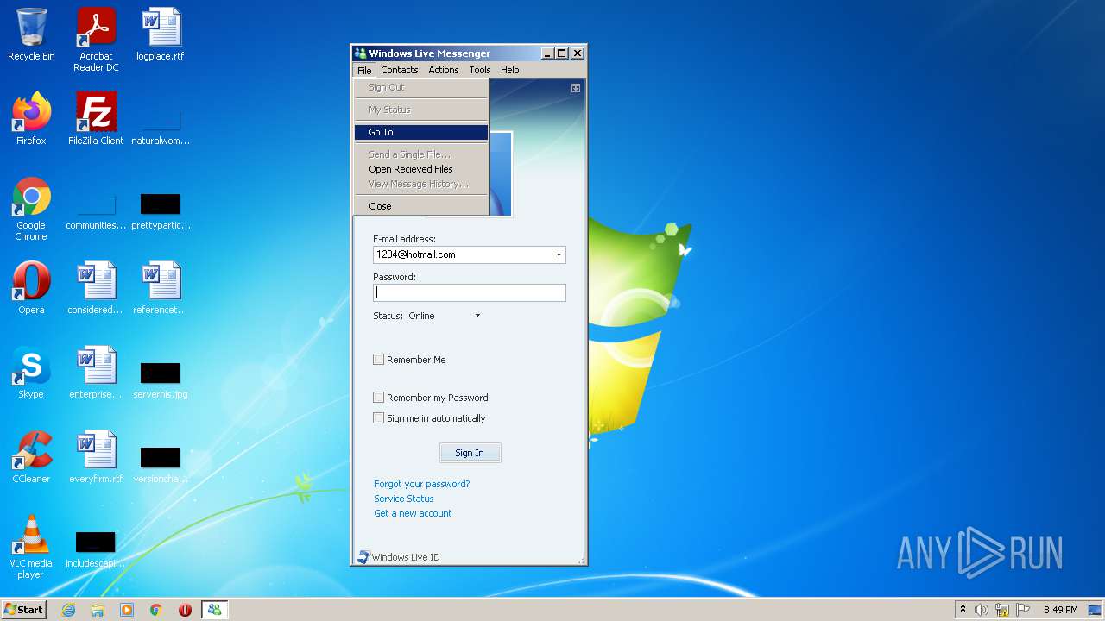Click the volume speaker tray icon

982,610
